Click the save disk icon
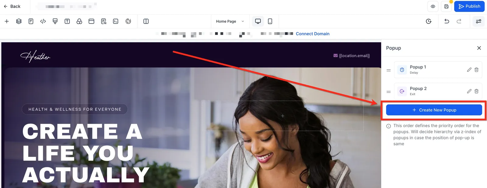The width and height of the screenshot is (487, 188). [x=446, y=6]
